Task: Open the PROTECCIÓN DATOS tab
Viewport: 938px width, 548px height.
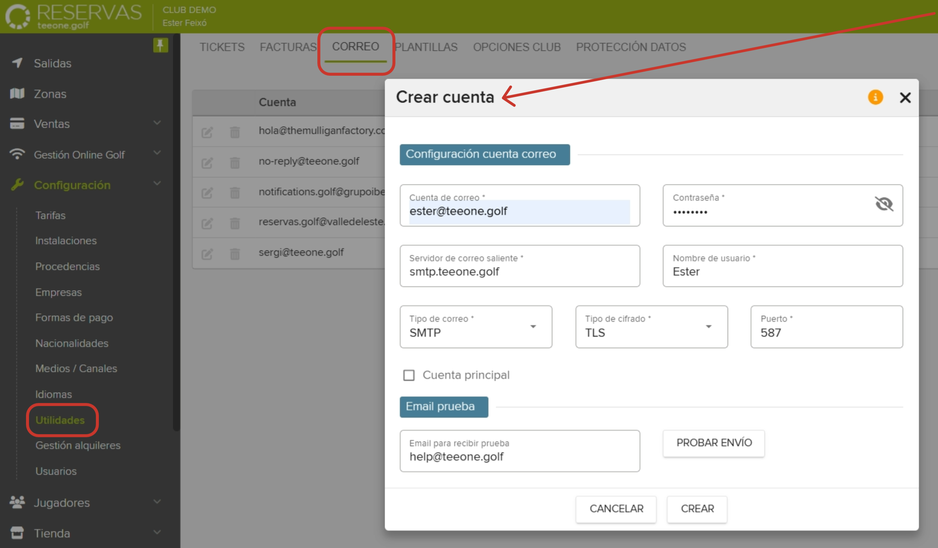Action: click(x=631, y=47)
